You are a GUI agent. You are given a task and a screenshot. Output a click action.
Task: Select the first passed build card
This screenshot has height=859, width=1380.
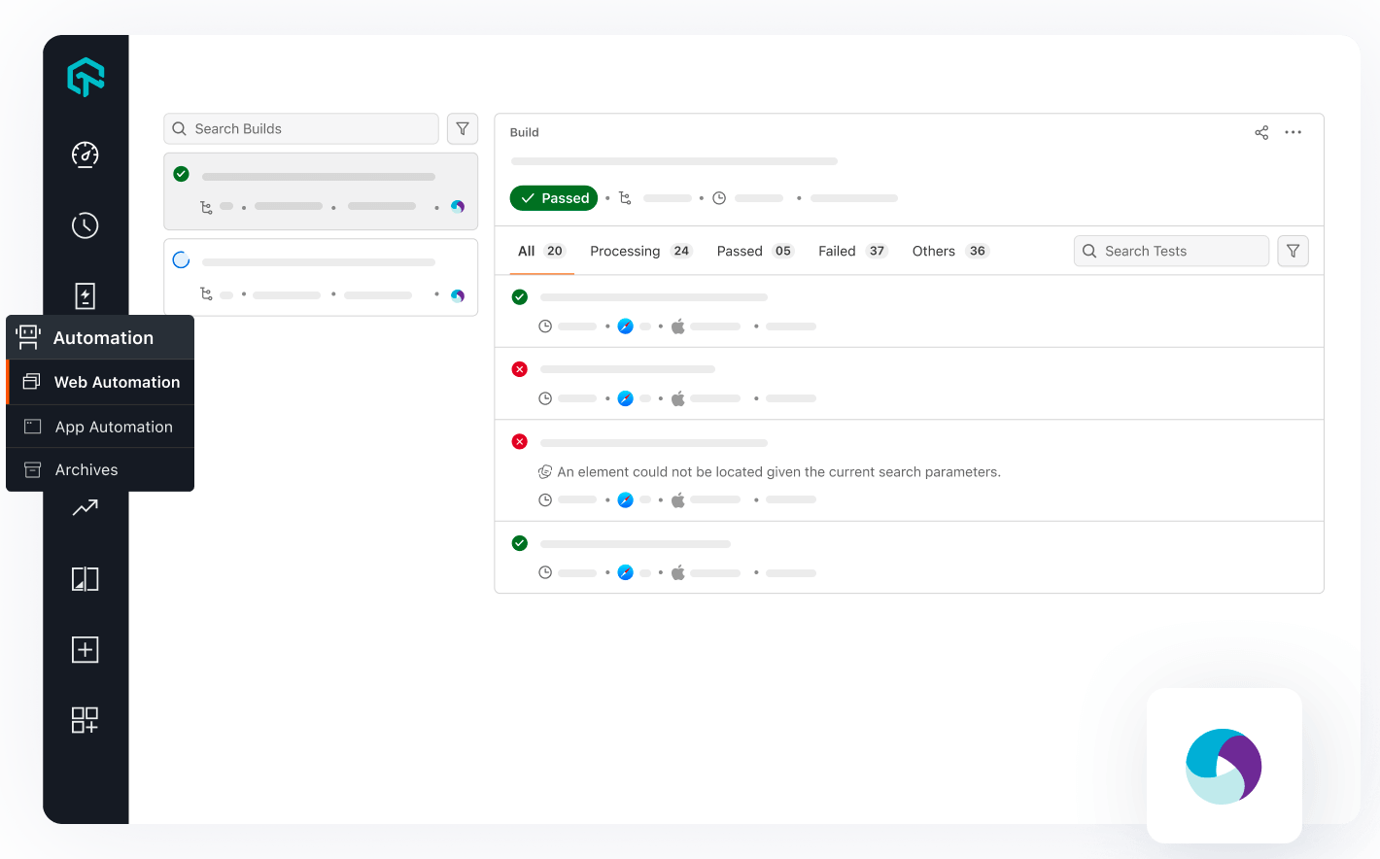tap(321, 191)
